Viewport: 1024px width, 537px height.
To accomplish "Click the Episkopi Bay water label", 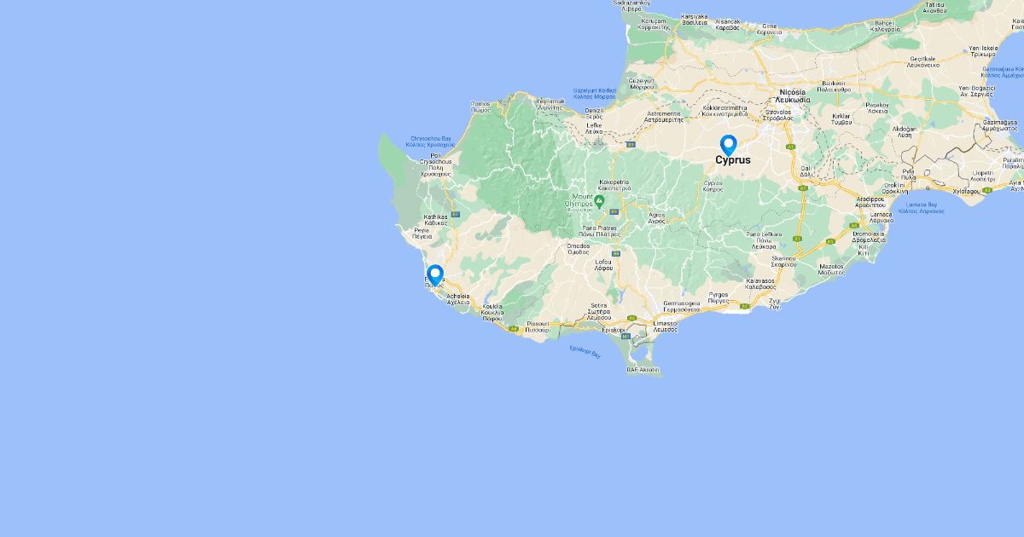I will [585, 351].
